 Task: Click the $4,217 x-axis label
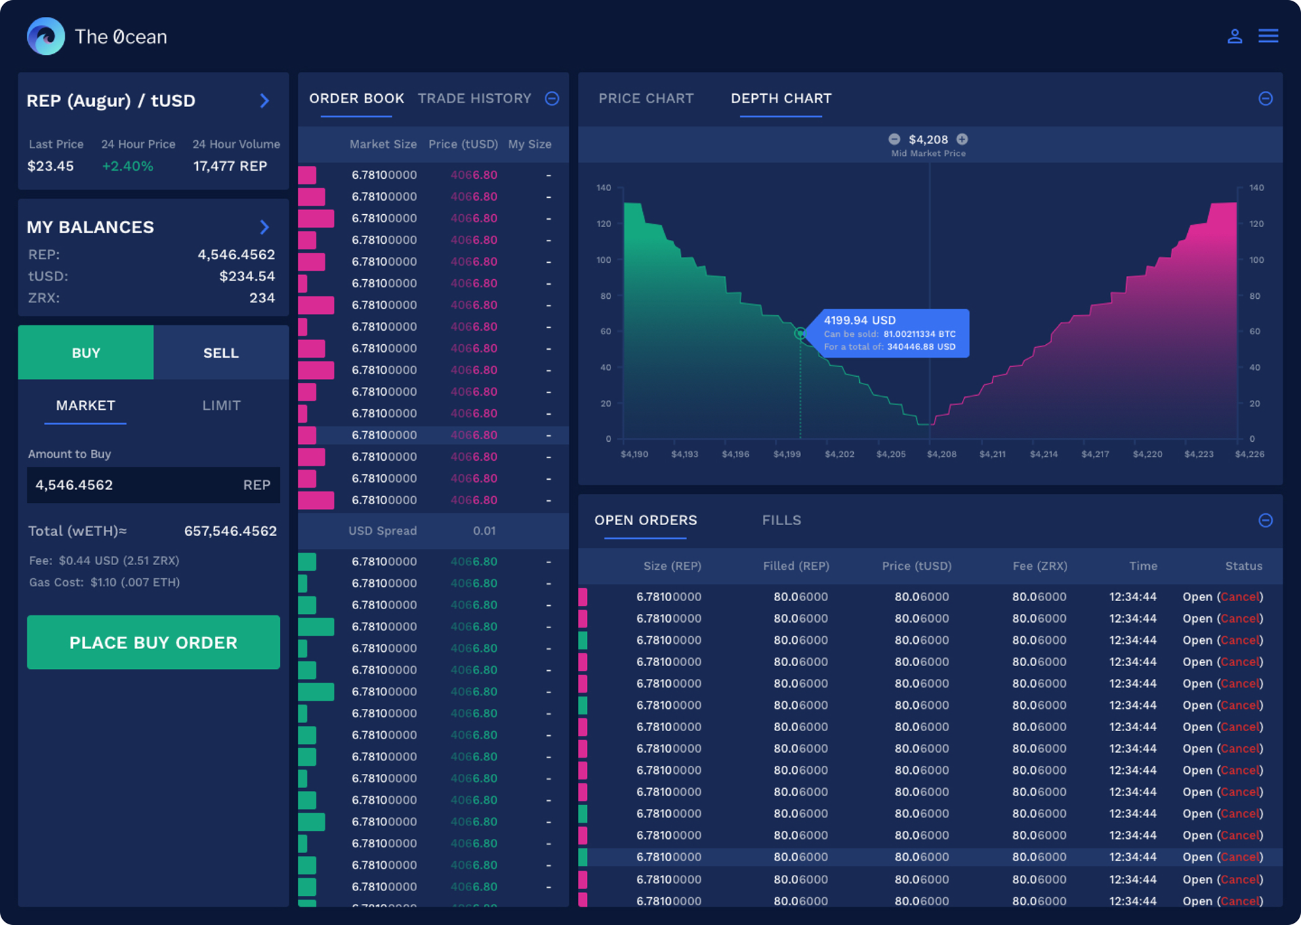[1096, 454]
